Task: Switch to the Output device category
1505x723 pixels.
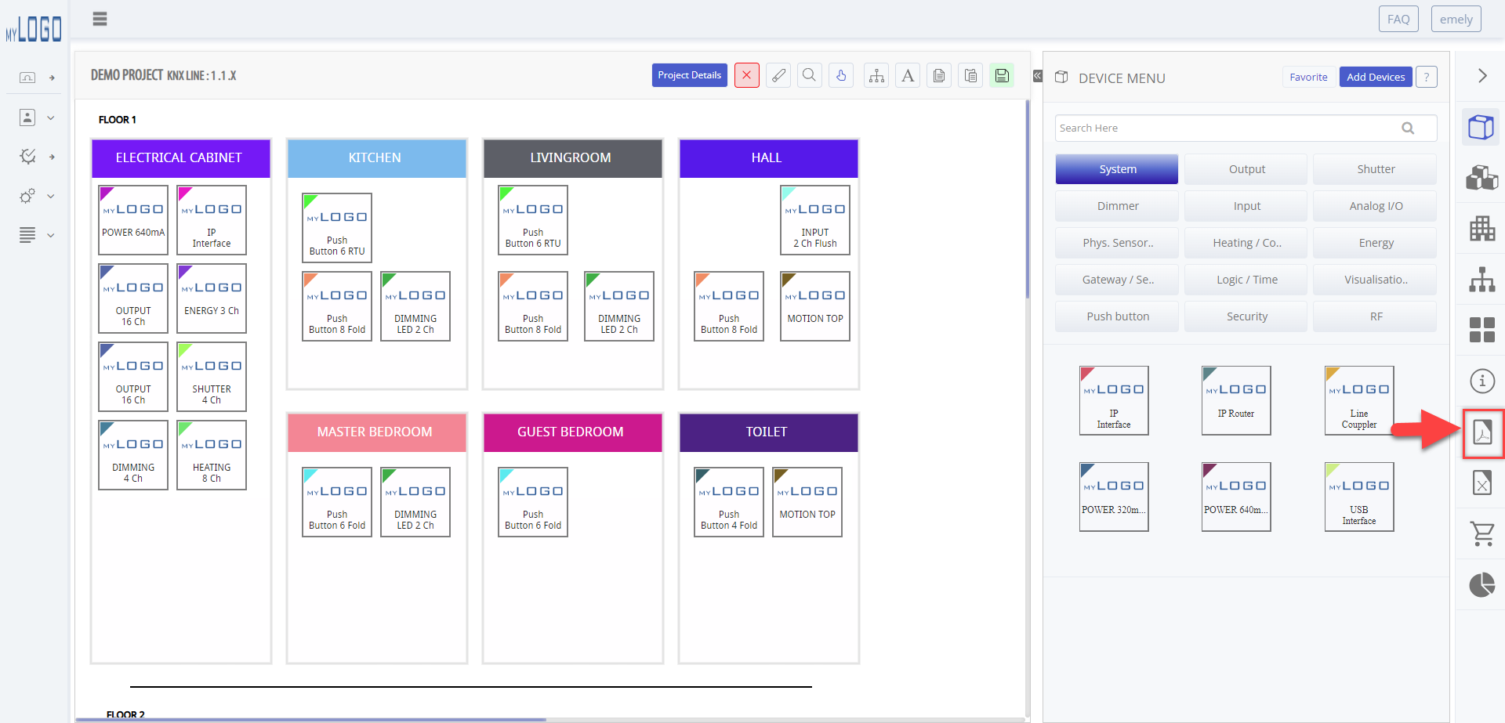Action: point(1246,168)
